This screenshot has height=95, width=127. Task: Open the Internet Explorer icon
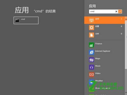pyautogui.click(x=91, y=52)
